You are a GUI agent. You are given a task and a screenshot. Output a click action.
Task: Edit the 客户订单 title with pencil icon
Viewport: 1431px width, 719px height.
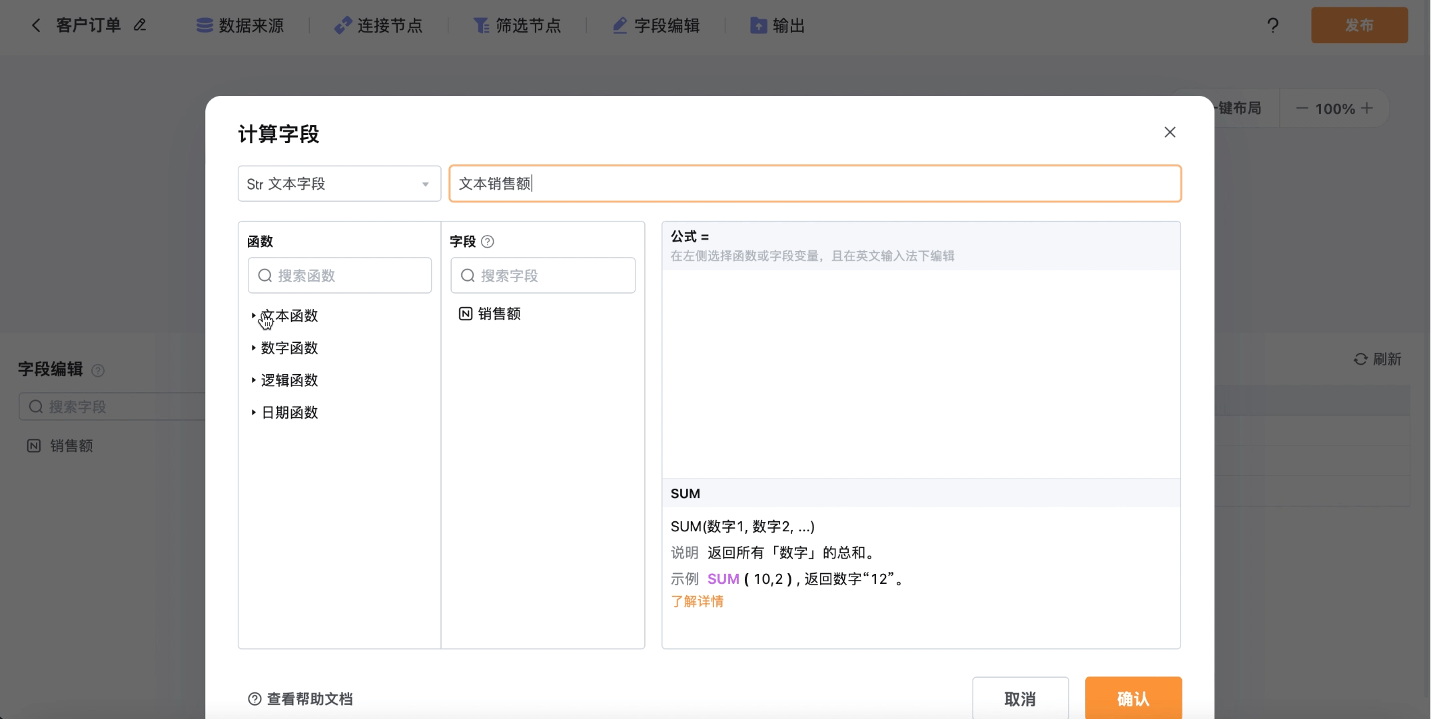tap(140, 25)
